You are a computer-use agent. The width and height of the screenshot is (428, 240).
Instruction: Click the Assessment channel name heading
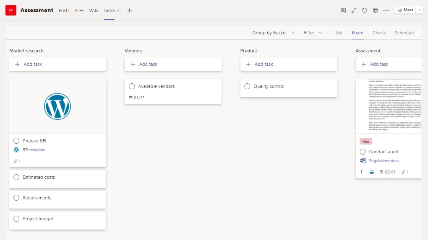37,10
